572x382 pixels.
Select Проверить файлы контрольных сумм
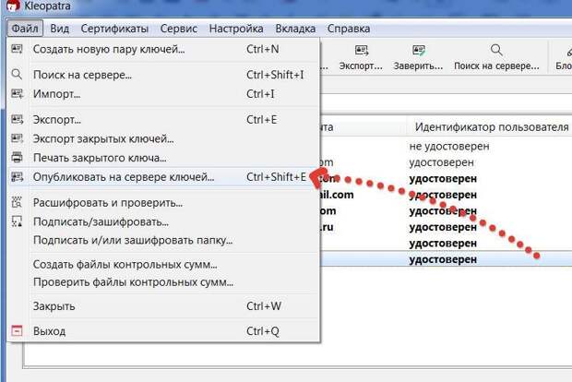[163, 282]
